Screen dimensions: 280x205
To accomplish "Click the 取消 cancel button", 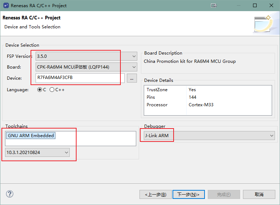I will [x=259, y=194].
